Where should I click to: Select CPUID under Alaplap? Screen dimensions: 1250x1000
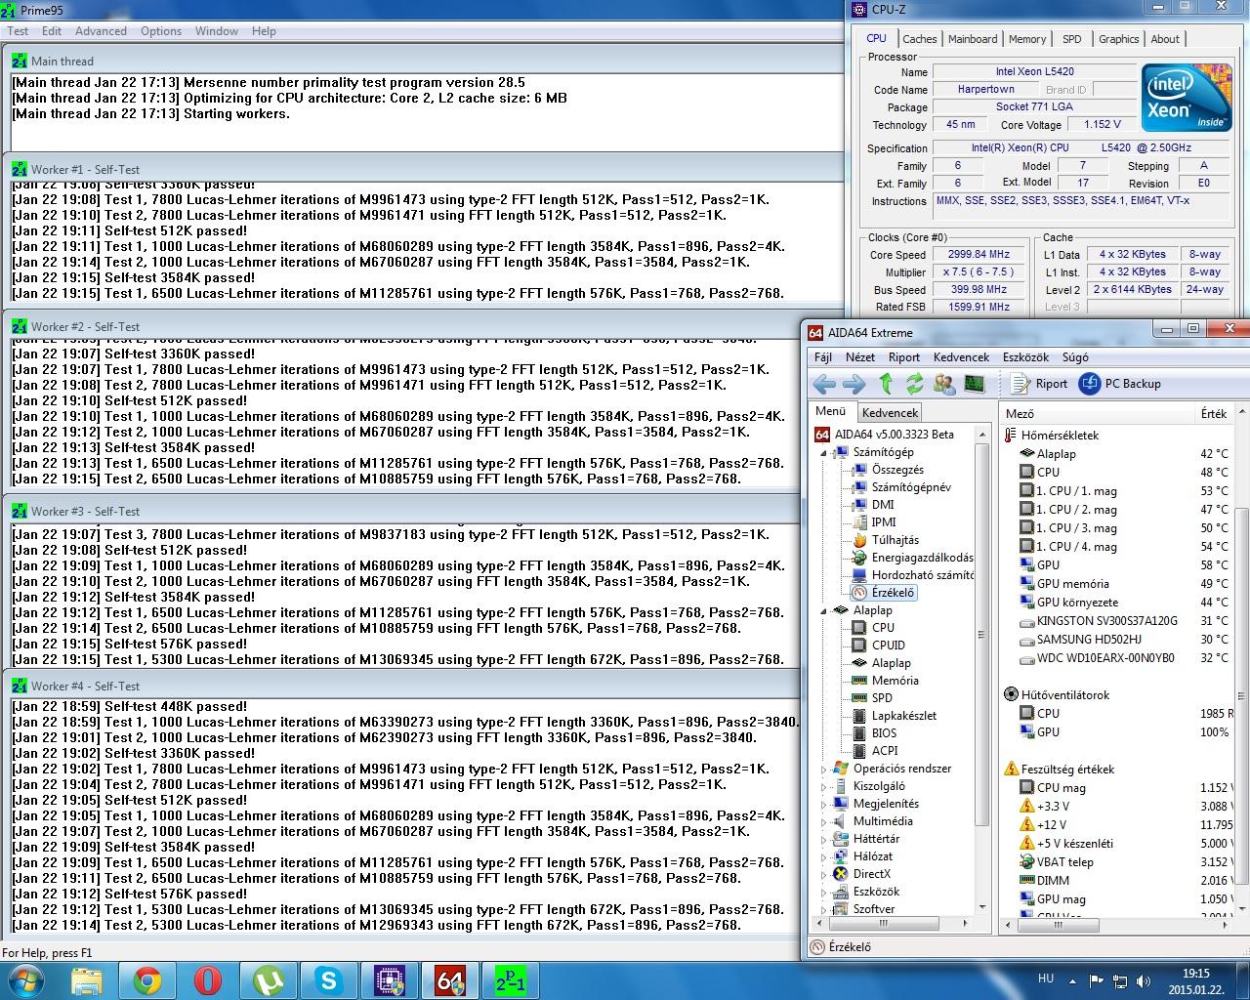pyautogui.click(x=889, y=646)
